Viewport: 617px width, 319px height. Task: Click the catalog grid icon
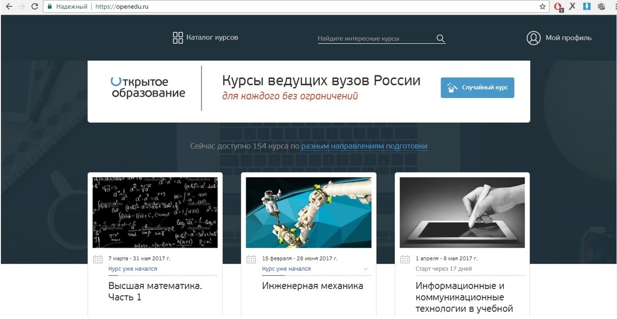178,37
